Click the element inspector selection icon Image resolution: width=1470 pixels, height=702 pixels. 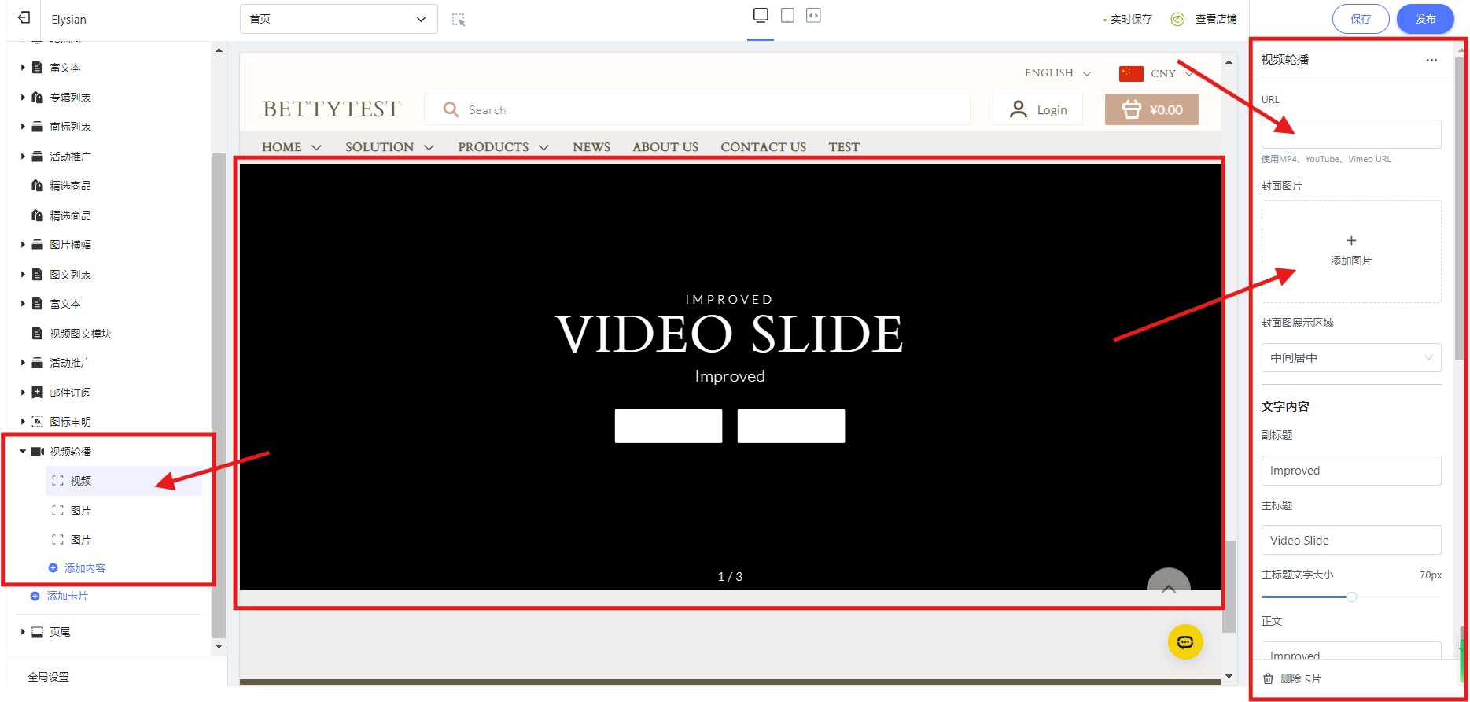(x=459, y=20)
